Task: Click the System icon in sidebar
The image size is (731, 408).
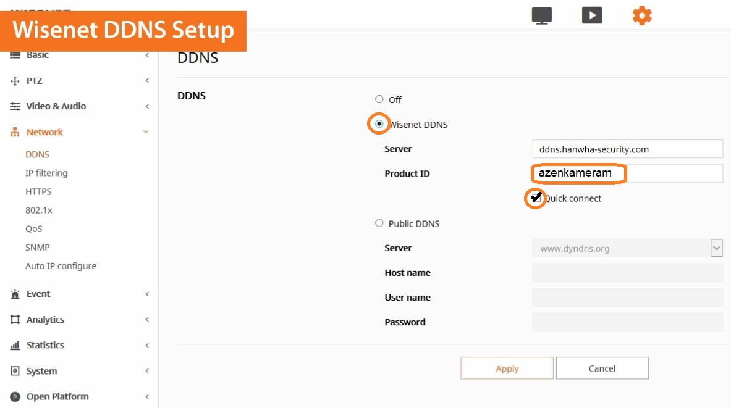Action: tap(15, 371)
